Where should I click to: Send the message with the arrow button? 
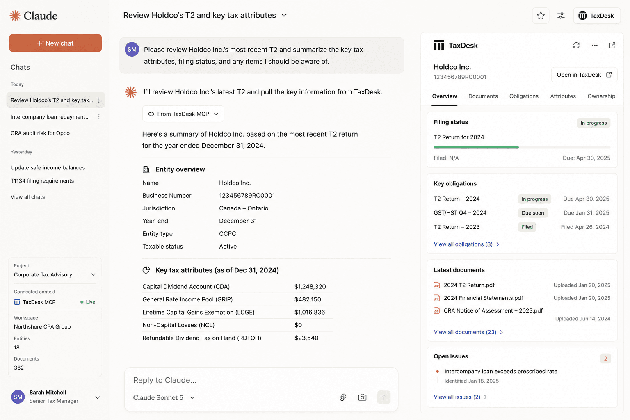pos(383,397)
